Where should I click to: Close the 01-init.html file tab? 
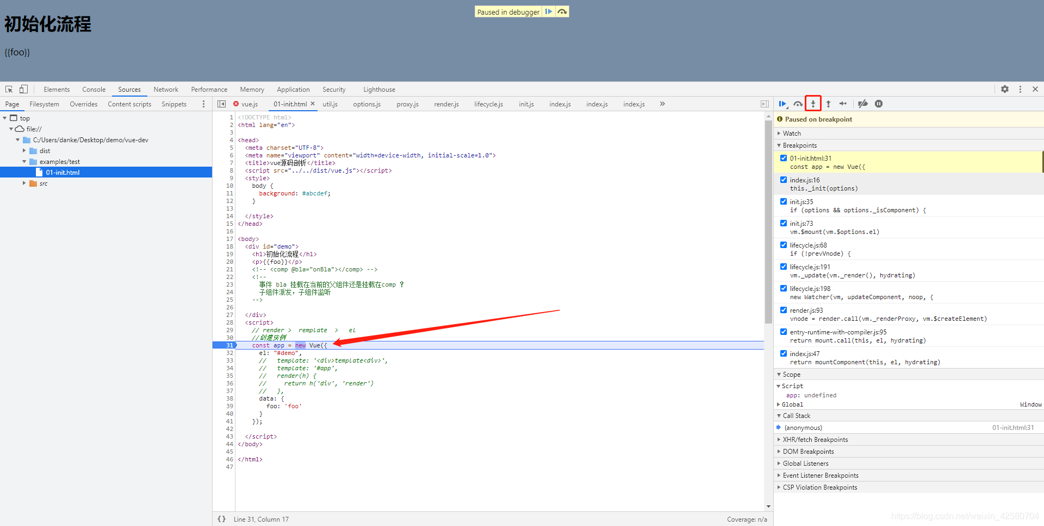point(313,103)
